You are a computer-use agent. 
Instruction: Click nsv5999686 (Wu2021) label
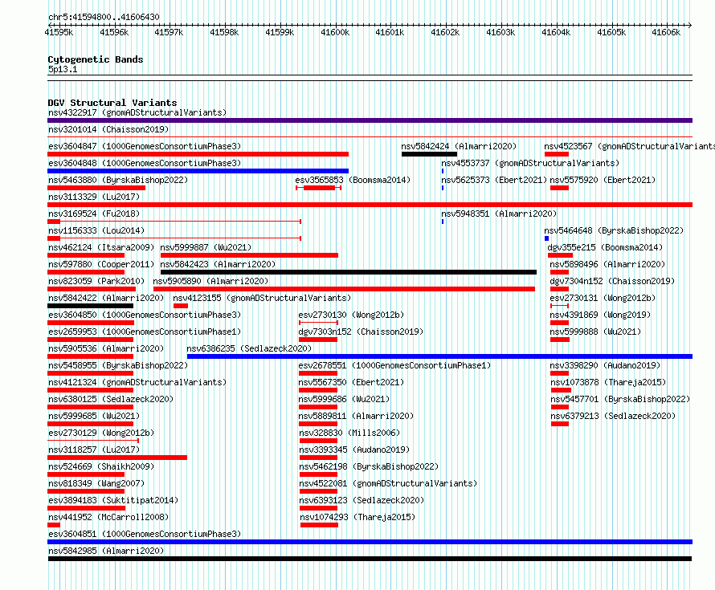(x=344, y=399)
